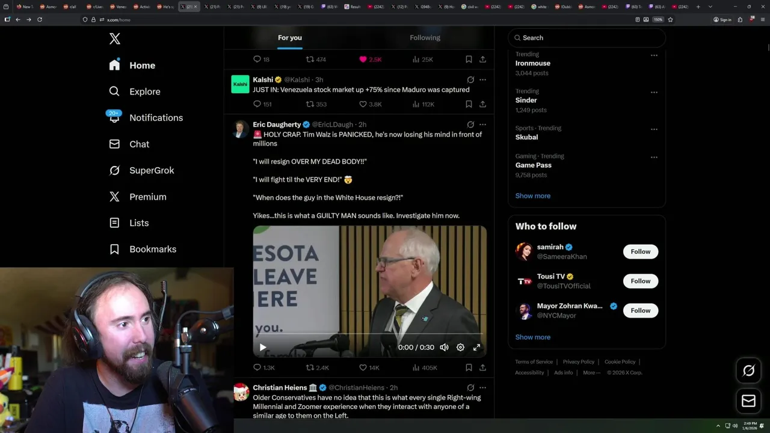Viewport: 770px width, 433px height.
Task: Open more options on Kalshi post
Action: click(x=482, y=79)
